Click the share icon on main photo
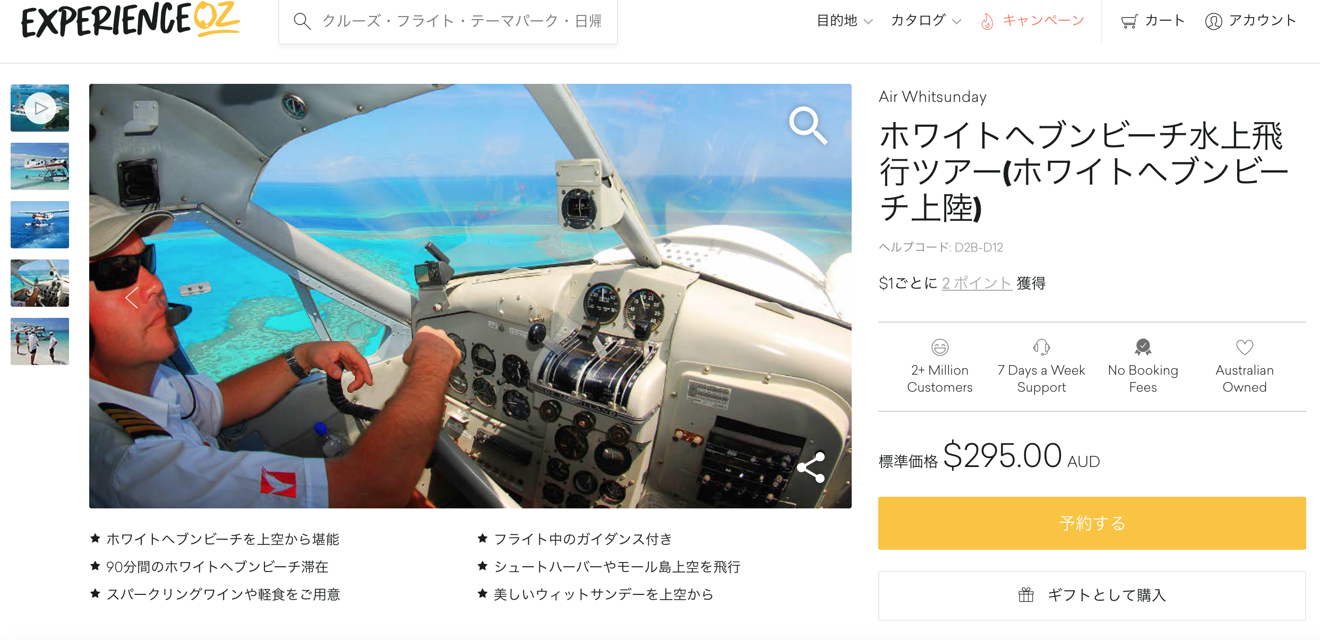Viewport: 1320px width, 640px height. [811, 467]
